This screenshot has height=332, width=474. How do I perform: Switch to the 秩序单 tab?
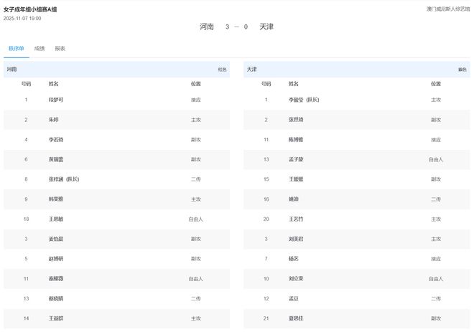[x=16, y=49]
